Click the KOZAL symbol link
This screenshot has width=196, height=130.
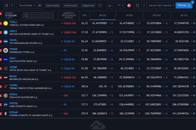[13, 94]
